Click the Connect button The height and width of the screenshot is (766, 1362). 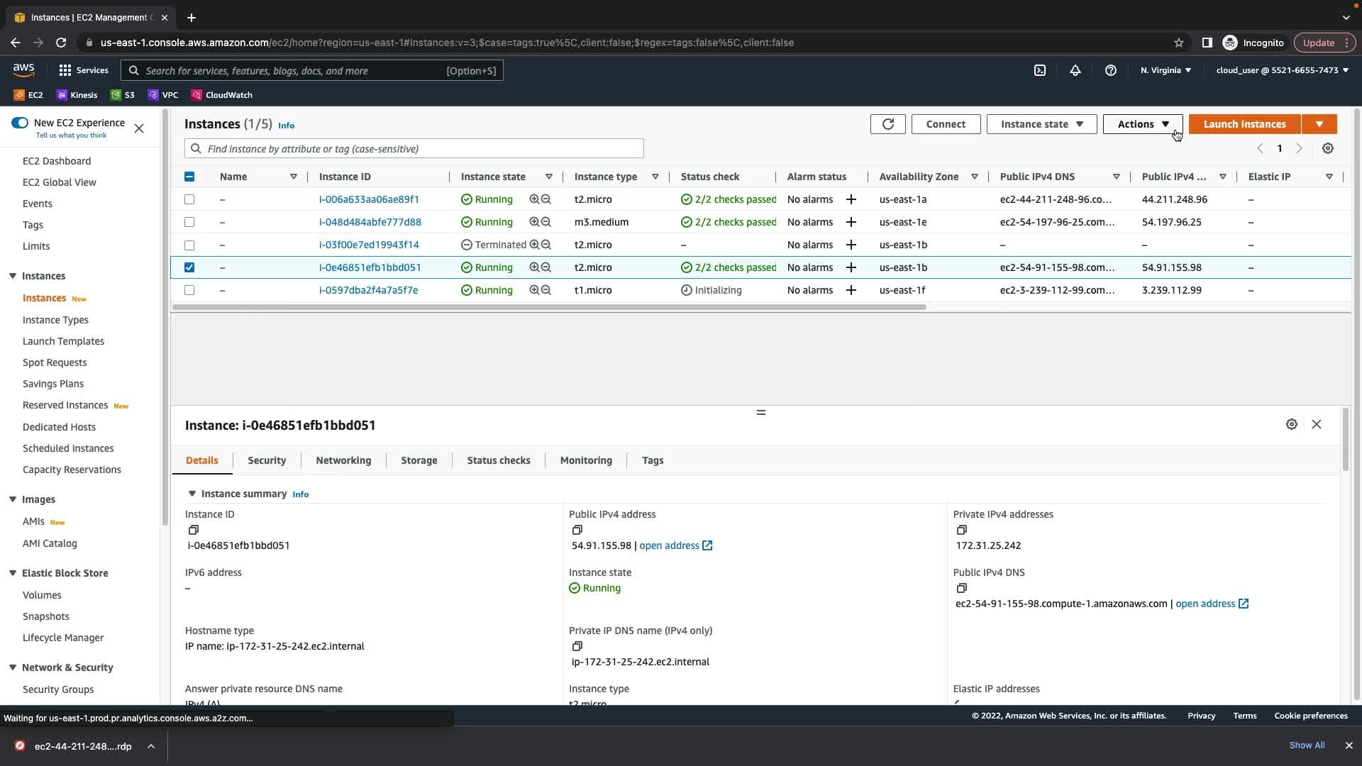tap(945, 124)
